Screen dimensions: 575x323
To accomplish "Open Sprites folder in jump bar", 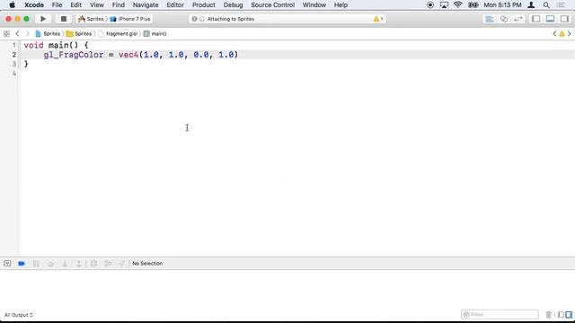I will point(79,34).
